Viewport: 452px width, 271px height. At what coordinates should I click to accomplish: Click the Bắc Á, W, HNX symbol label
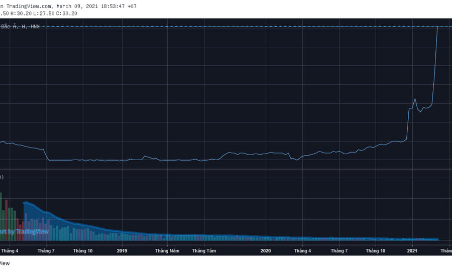point(20,27)
